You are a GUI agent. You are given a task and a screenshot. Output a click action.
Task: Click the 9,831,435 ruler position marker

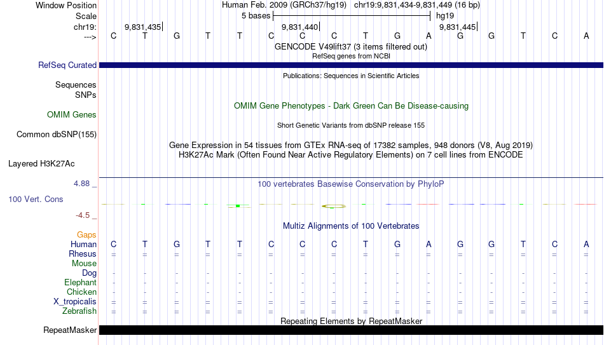pyautogui.click(x=143, y=27)
